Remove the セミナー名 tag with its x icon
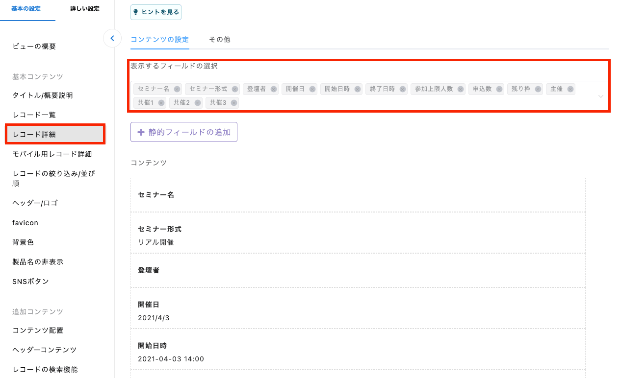 point(177,89)
